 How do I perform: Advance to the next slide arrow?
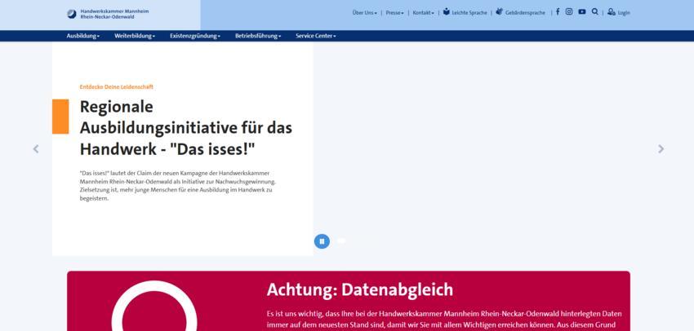[x=661, y=149]
